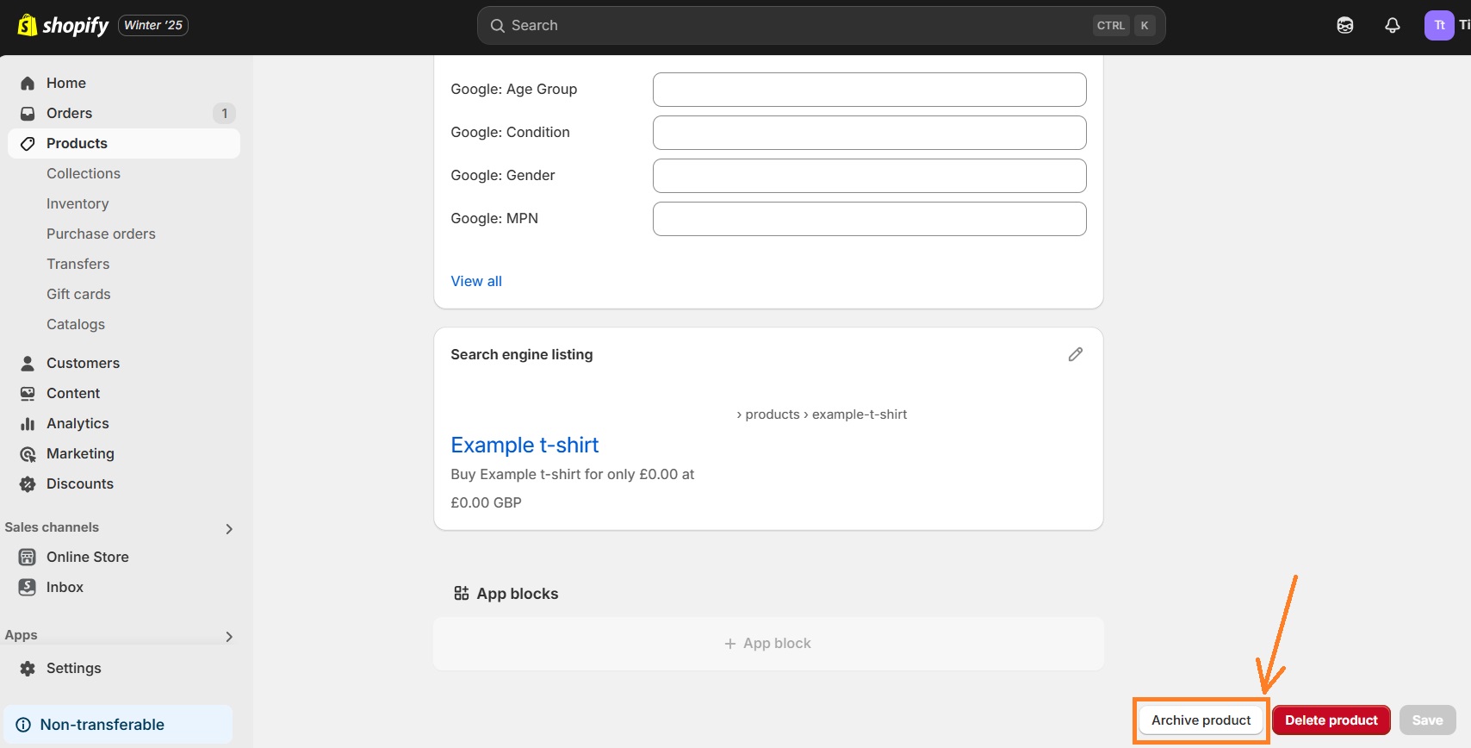
Task: Open the Inventory submenu item
Action: tap(78, 204)
